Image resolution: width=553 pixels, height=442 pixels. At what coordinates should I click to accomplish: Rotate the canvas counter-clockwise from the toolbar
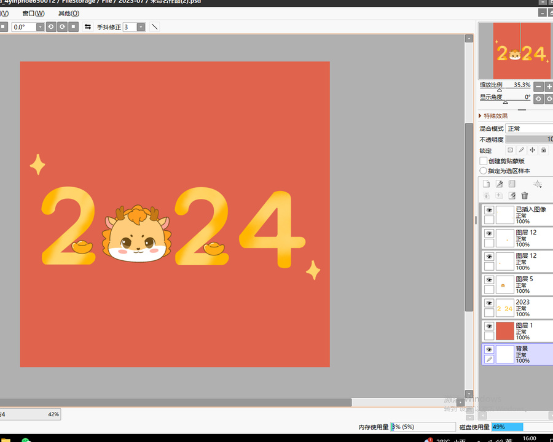tap(51, 27)
